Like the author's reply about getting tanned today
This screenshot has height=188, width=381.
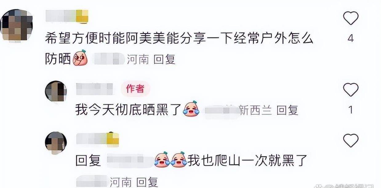pyautogui.click(x=351, y=90)
